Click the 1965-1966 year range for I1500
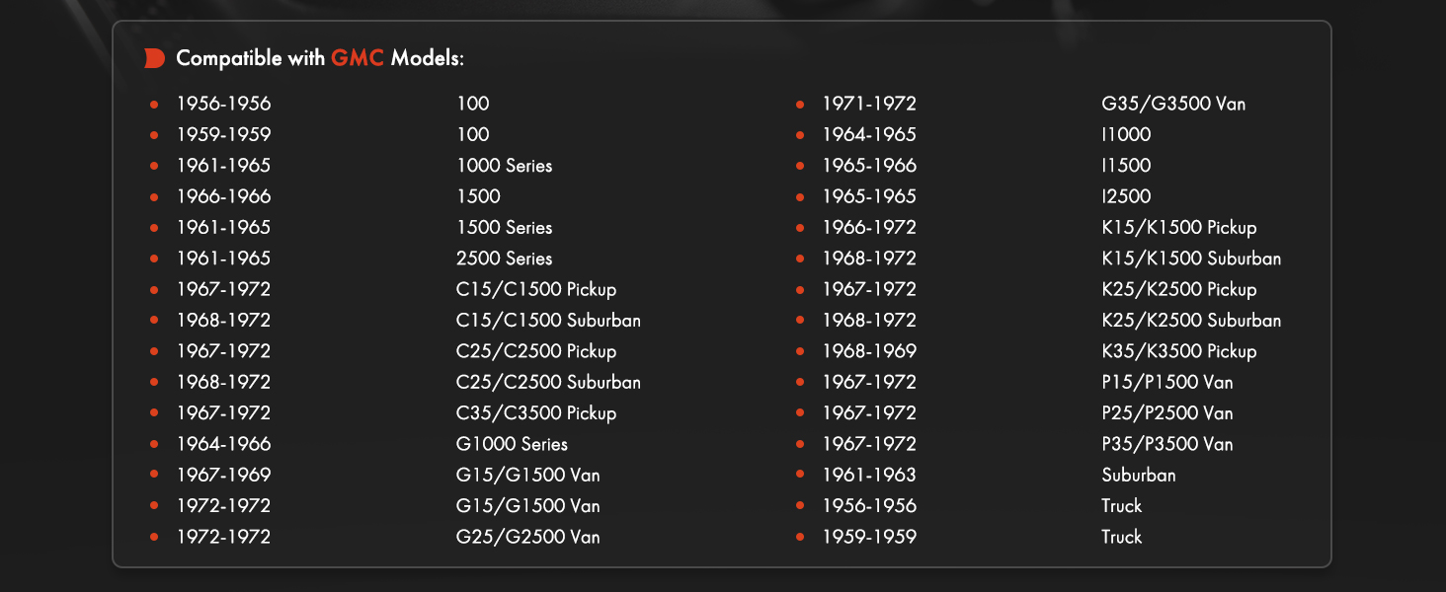 tap(869, 166)
